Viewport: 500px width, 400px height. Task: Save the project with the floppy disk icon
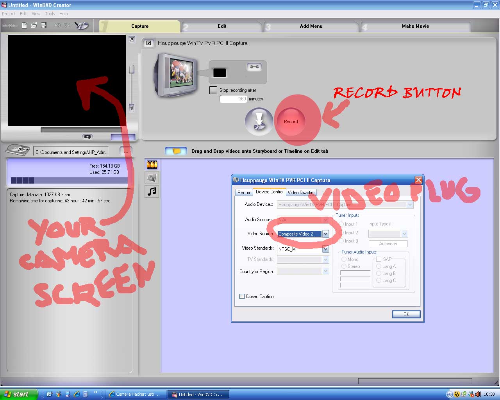tap(44, 25)
